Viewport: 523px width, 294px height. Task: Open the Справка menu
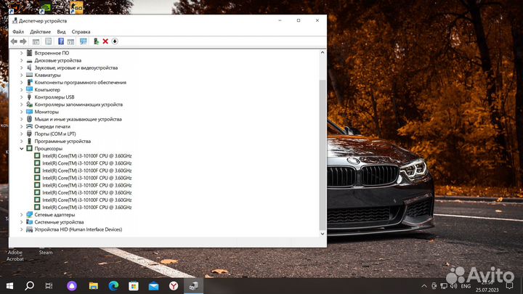coord(81,32)
